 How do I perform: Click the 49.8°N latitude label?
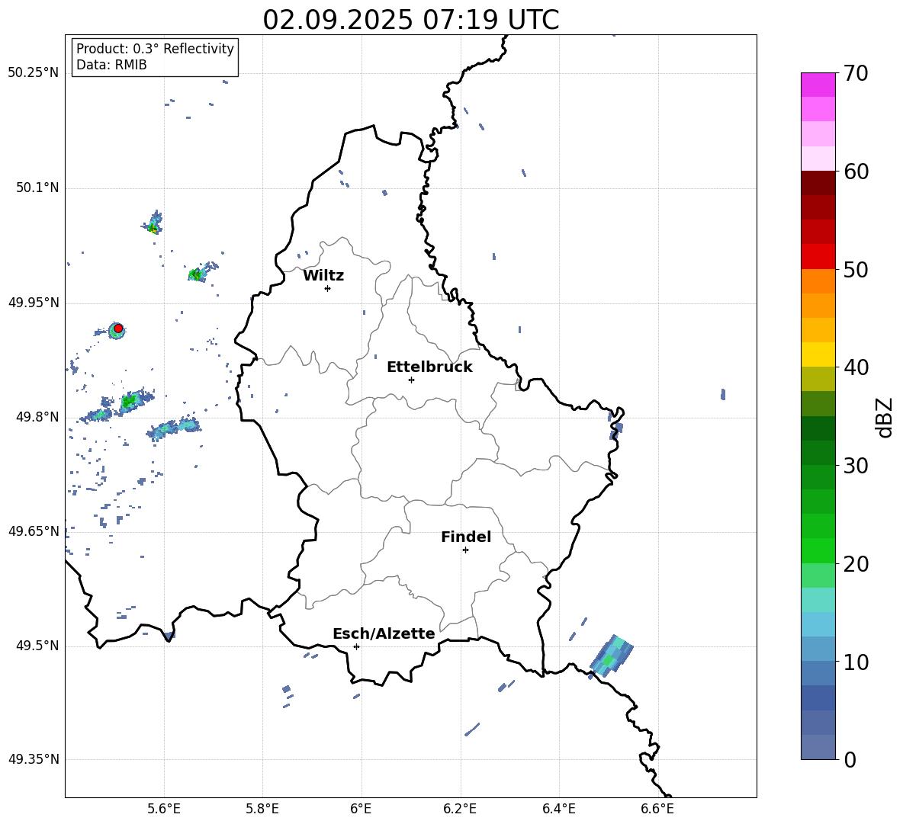(37, 417)
